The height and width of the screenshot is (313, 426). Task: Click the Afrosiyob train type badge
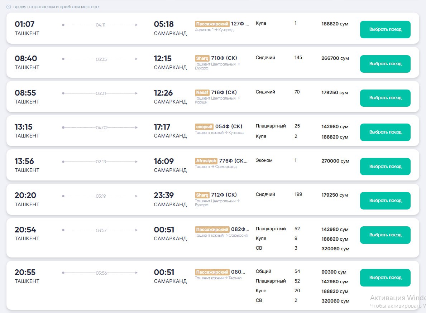tap(206, 161)
